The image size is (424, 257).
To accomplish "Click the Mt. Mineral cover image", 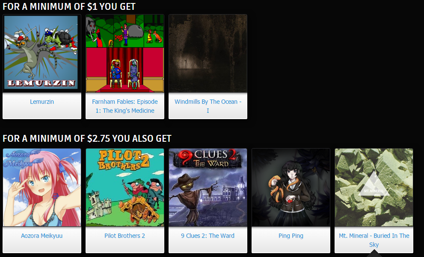I will point(374,187).
